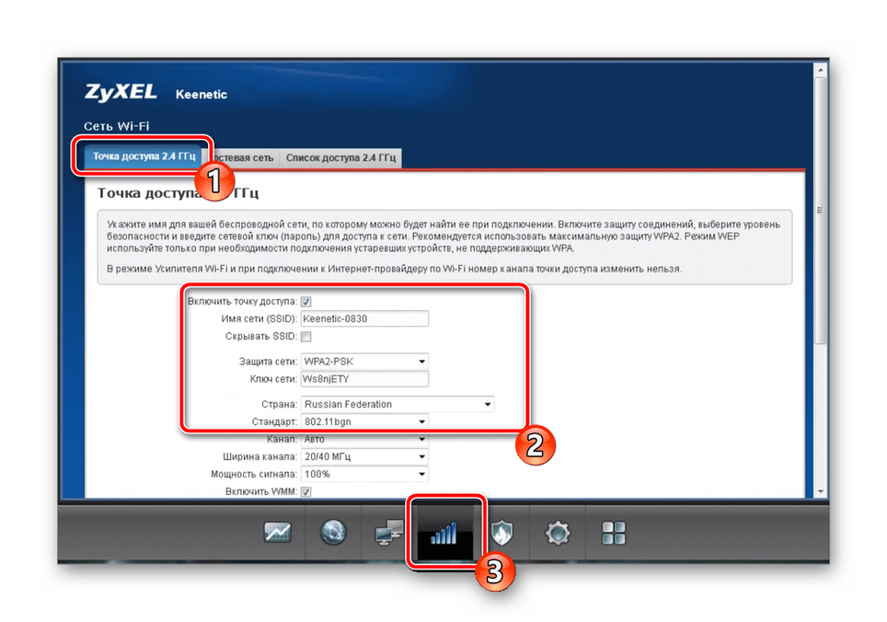The height and width of the screenshot is (622, 887).
Task: Click the 'Keenetic' title text
Action: point(202,95)
